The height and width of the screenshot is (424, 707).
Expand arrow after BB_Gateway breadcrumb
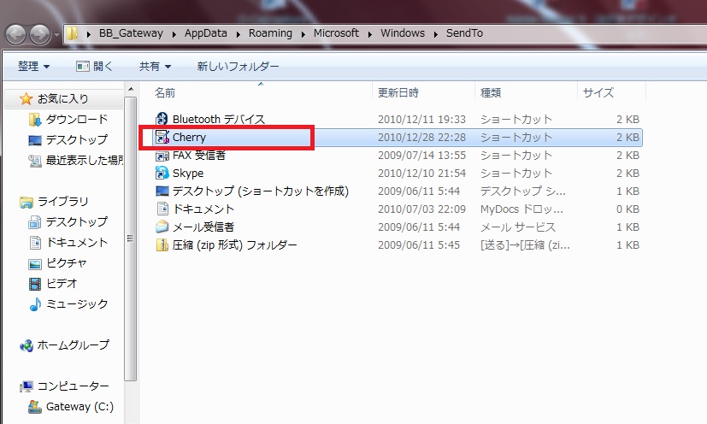tap(174, 34)
